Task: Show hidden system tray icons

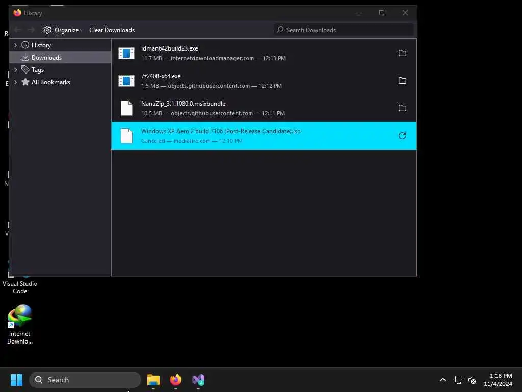Action: click(443, 380)
